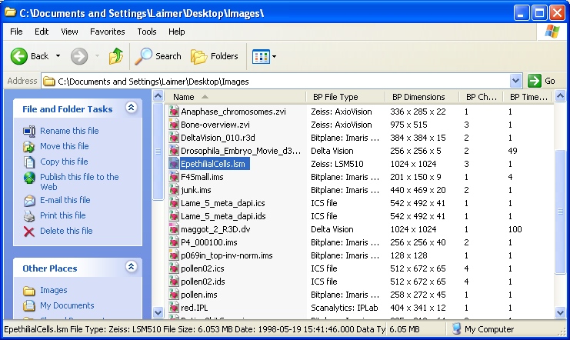This screenshot has height=340, width=570.
Task: Click the Rename this file icon
Action: tap(29, 131)
